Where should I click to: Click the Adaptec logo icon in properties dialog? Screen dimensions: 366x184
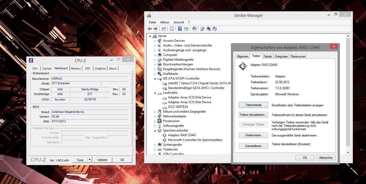click(243, 66)
